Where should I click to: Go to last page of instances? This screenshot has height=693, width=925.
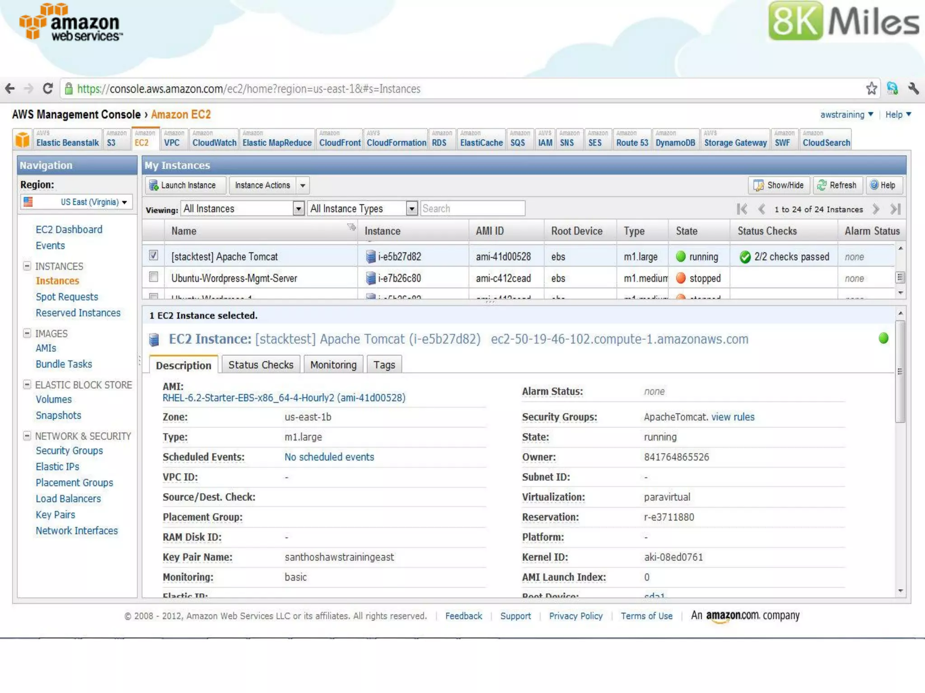point(895,209)
